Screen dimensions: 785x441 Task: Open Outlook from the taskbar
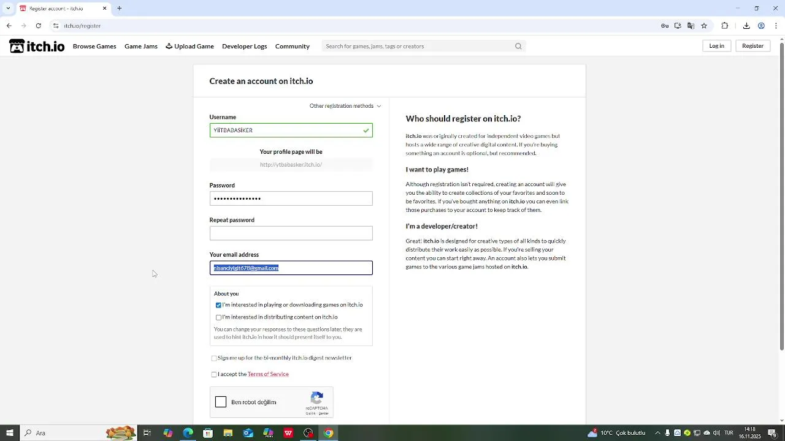[x=248, y=433]
